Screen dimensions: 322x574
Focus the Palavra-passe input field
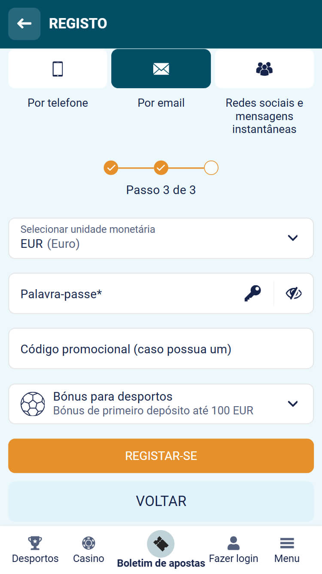pyautogui.click(x=125, y=293)
